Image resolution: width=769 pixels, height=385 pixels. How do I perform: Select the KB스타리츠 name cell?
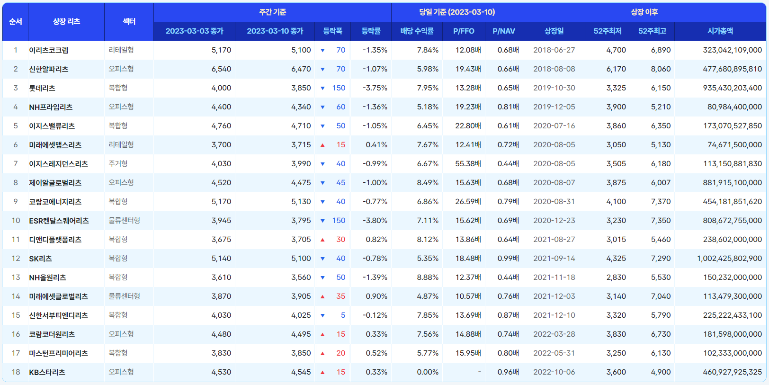click(66, 372)
